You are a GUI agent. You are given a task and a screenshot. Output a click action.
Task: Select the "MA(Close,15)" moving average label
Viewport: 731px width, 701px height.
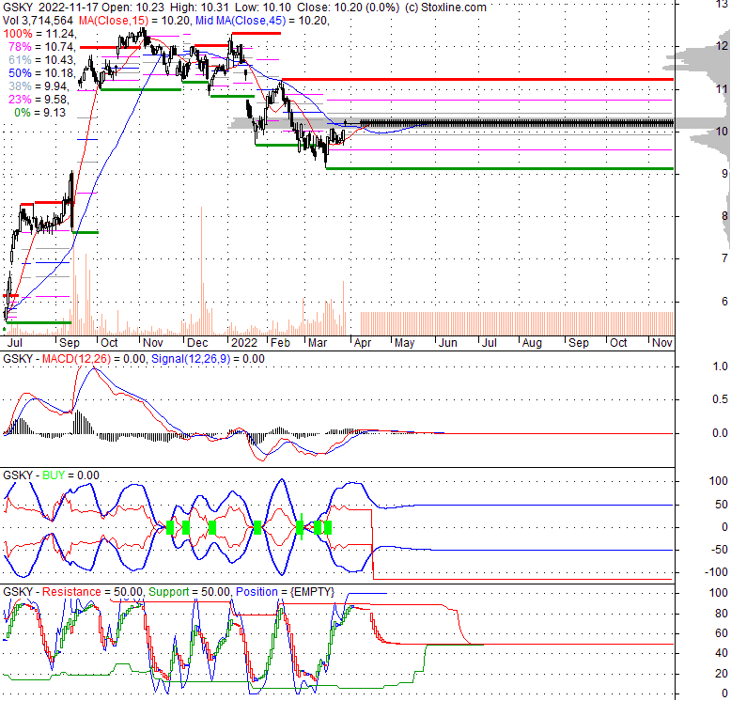[x=114, y=21]
